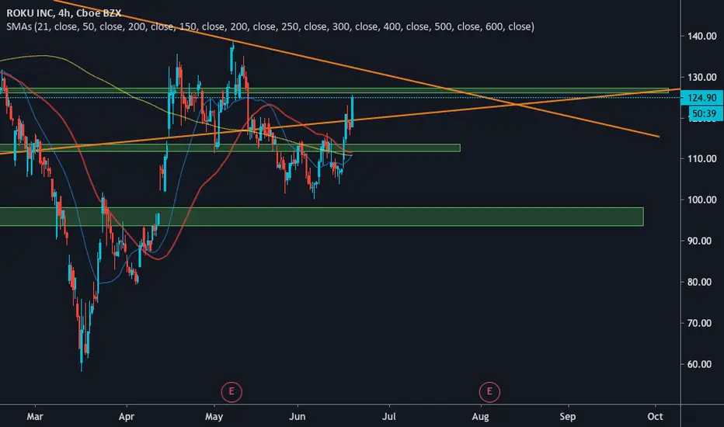Click the 80.00 price axis label
Screen dimensions: 724x427
pos(699,282)
